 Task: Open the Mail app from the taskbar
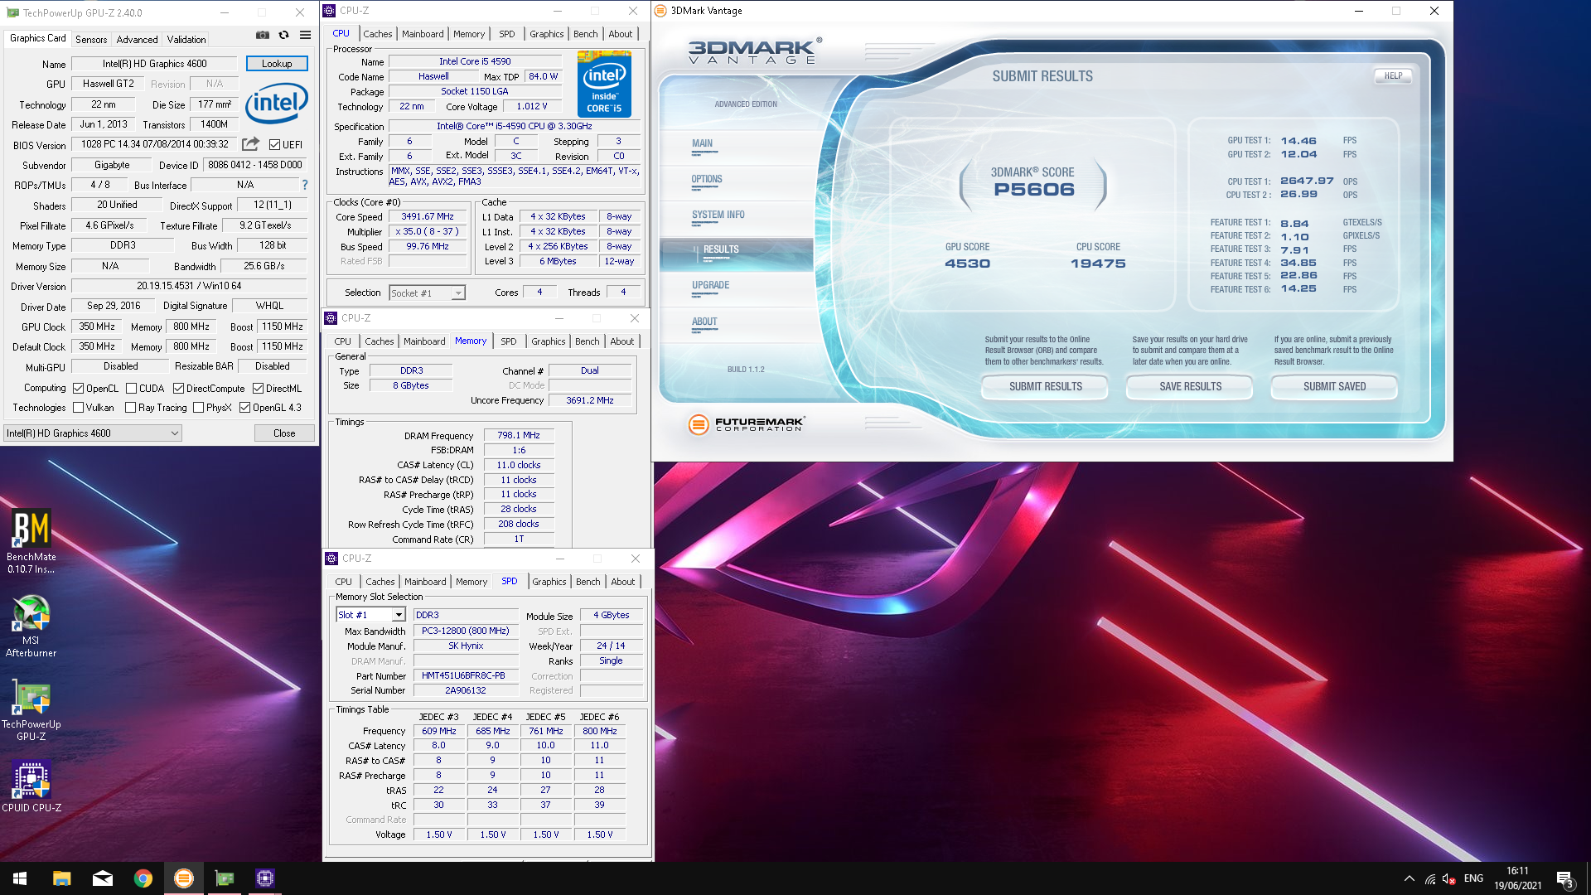point(102,878)
